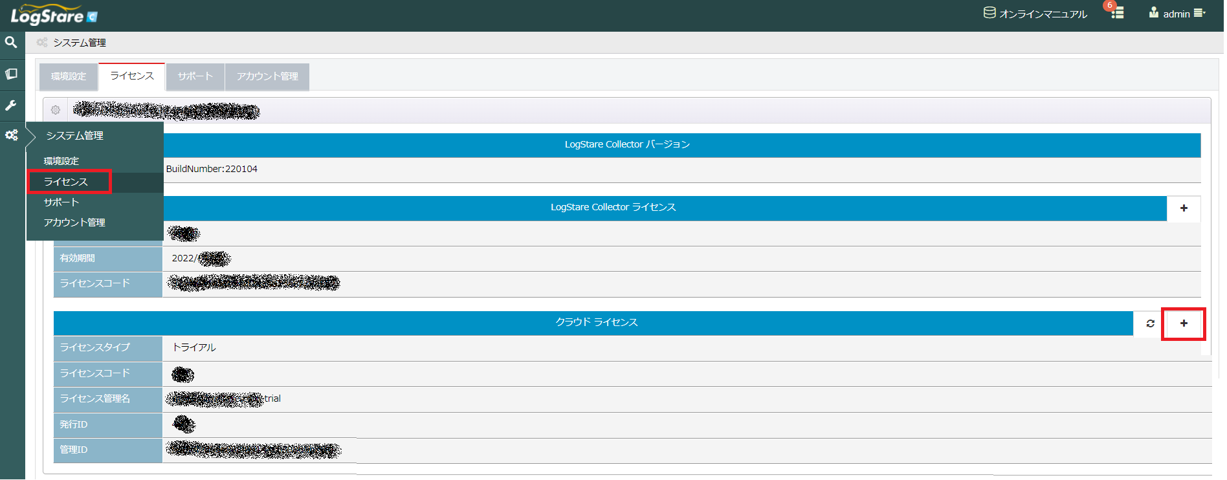Click the BuildNumber:220104 text

[212, 169]
